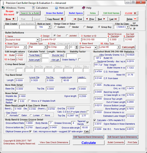Viewport: 147px width, 153px height.
Task: Select the Gator gas check radio
Action: pos(19,116)
